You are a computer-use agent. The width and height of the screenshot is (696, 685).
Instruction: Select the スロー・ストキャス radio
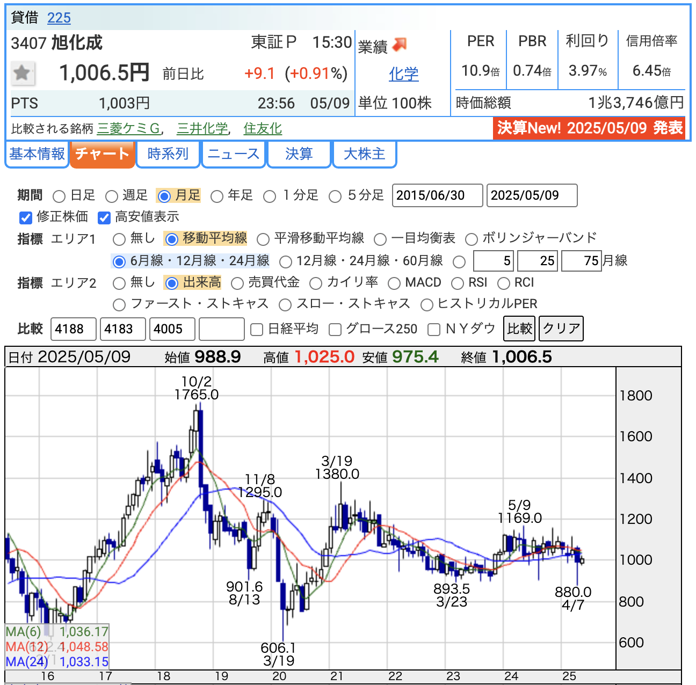(x=285, y=305)
